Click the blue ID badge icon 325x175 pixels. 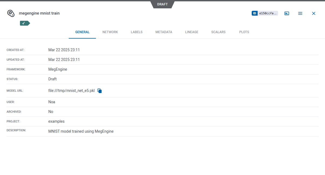[x=255, y=13]
